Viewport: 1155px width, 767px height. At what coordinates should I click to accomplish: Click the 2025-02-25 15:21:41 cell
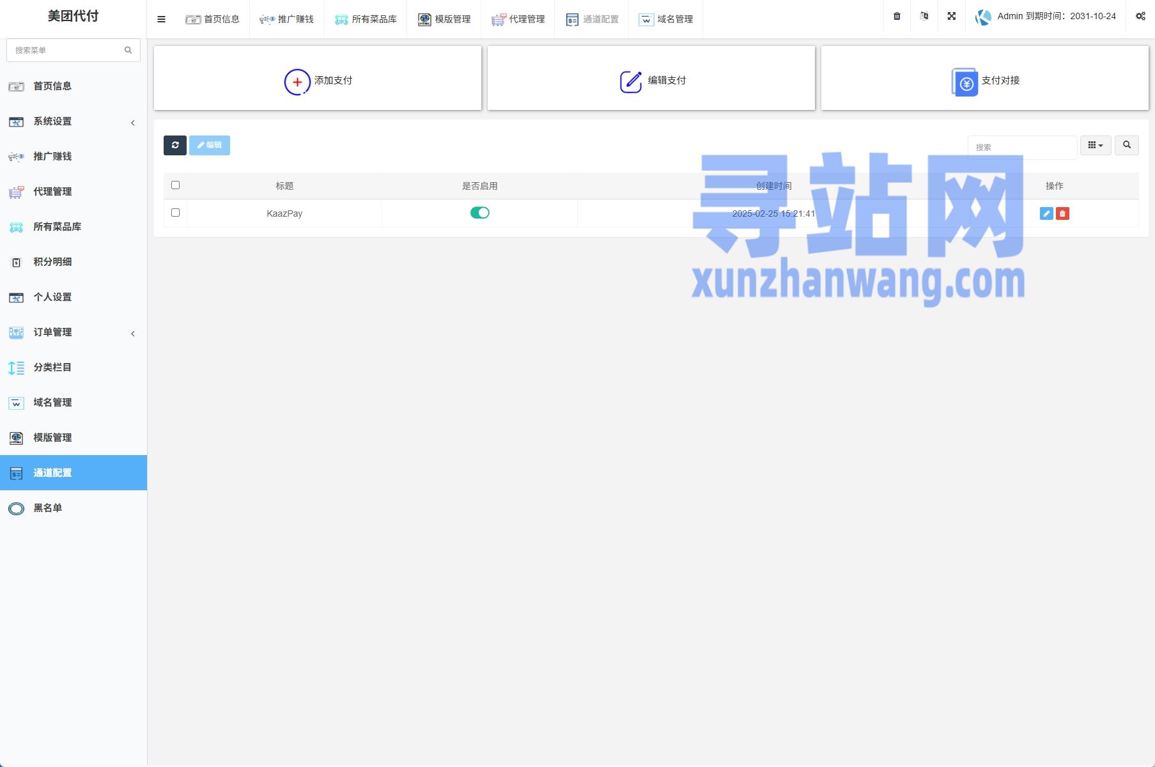(x=773, y=213)
